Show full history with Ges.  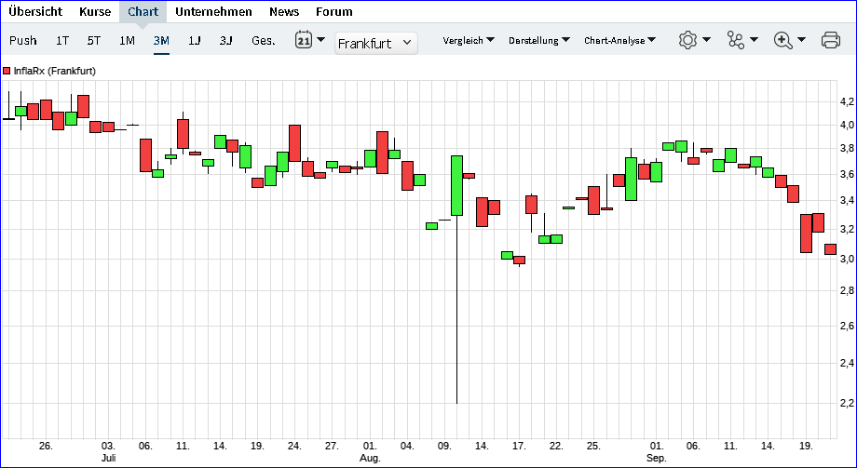(263, 40)
